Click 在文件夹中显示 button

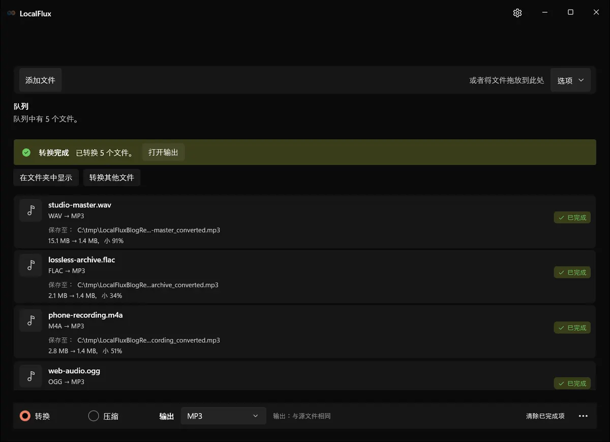coord(46,178)
